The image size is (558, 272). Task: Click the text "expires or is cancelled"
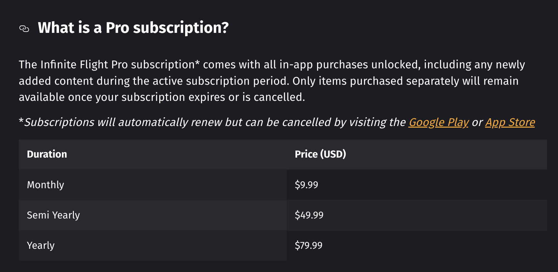246,97
